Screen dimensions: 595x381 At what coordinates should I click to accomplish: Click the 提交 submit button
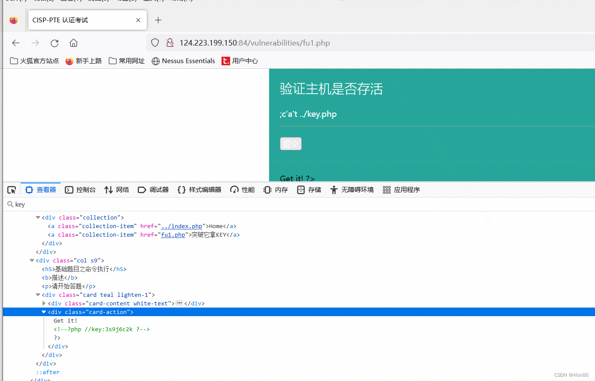[291, 144]
